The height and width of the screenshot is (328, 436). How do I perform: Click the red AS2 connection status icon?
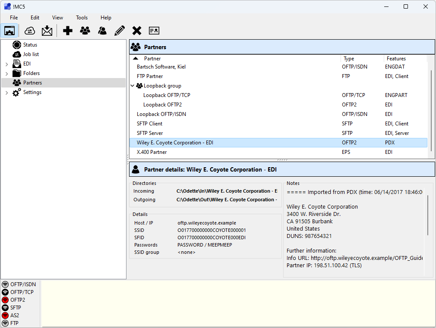[x=5, y=316]
